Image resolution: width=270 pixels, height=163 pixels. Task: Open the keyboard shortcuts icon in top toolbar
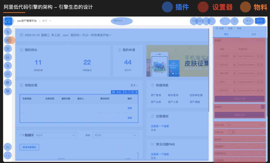click(199, 21)
